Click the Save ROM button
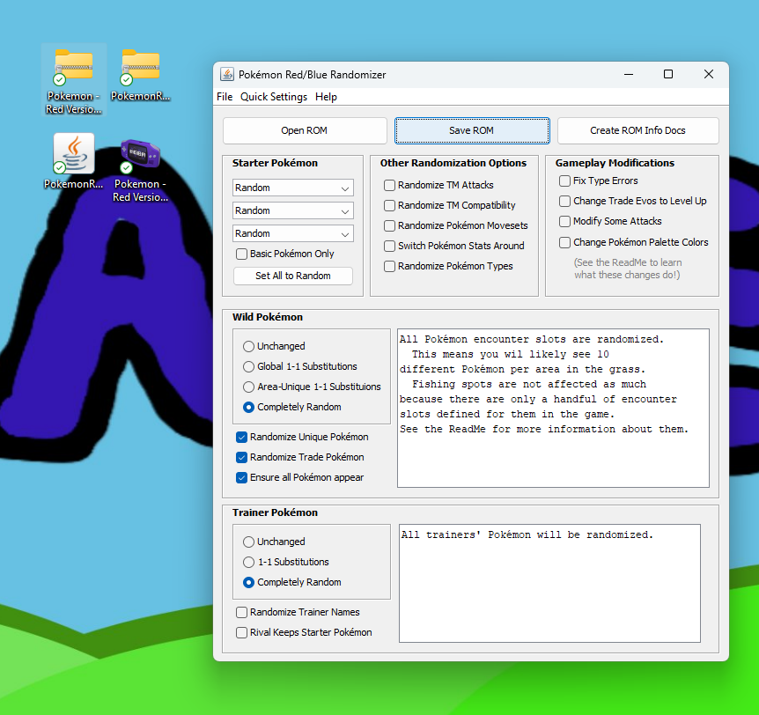 (x=471, y=130)
